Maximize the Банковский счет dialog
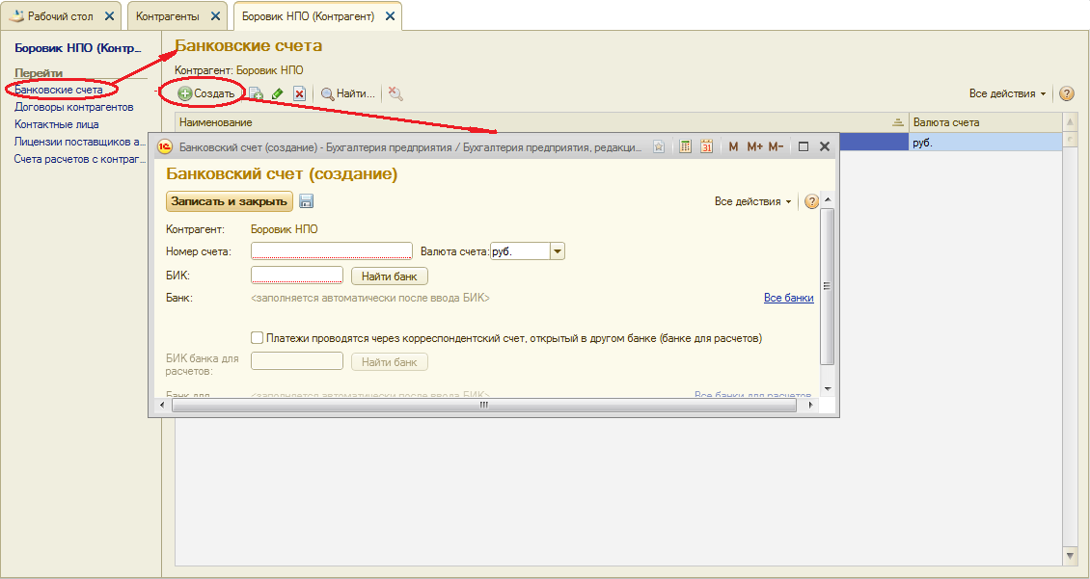The height and width of the screenshot is (579, 1090). click(804, 146)
